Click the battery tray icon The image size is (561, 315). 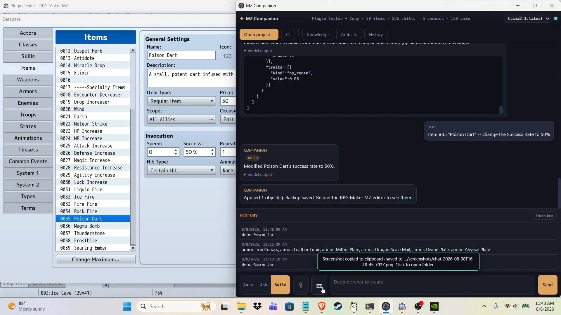pos(526,306)
